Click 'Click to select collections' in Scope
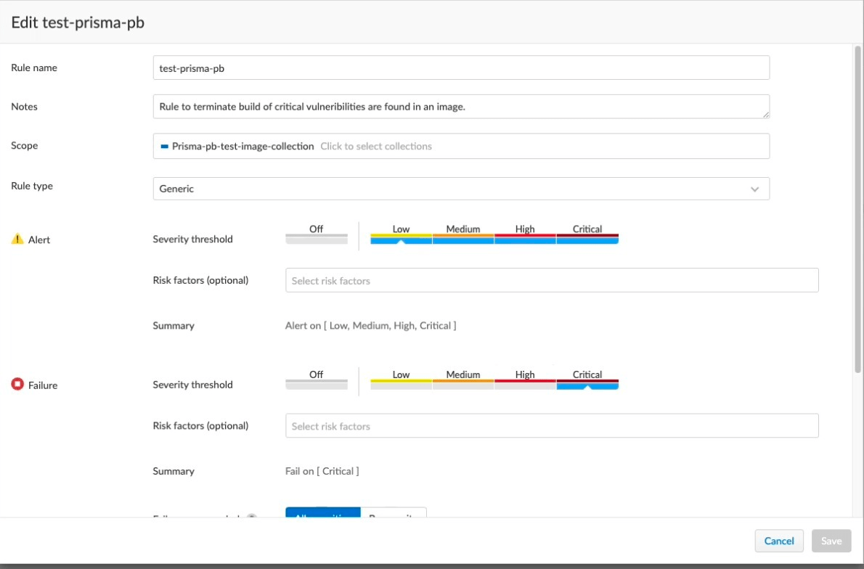Screen dimensions: 864x569 [376, 147]
